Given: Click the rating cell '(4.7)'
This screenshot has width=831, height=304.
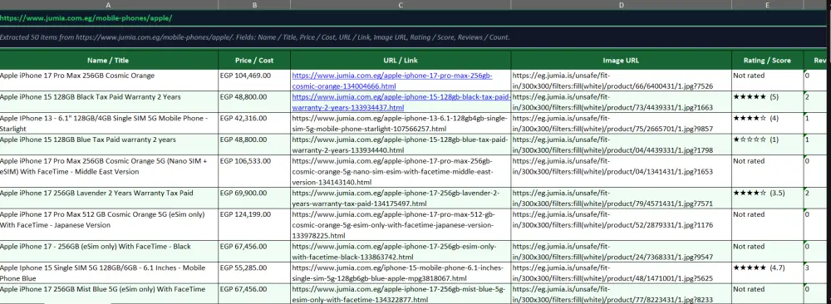Looking at the screenshot, I should [767, 272].
